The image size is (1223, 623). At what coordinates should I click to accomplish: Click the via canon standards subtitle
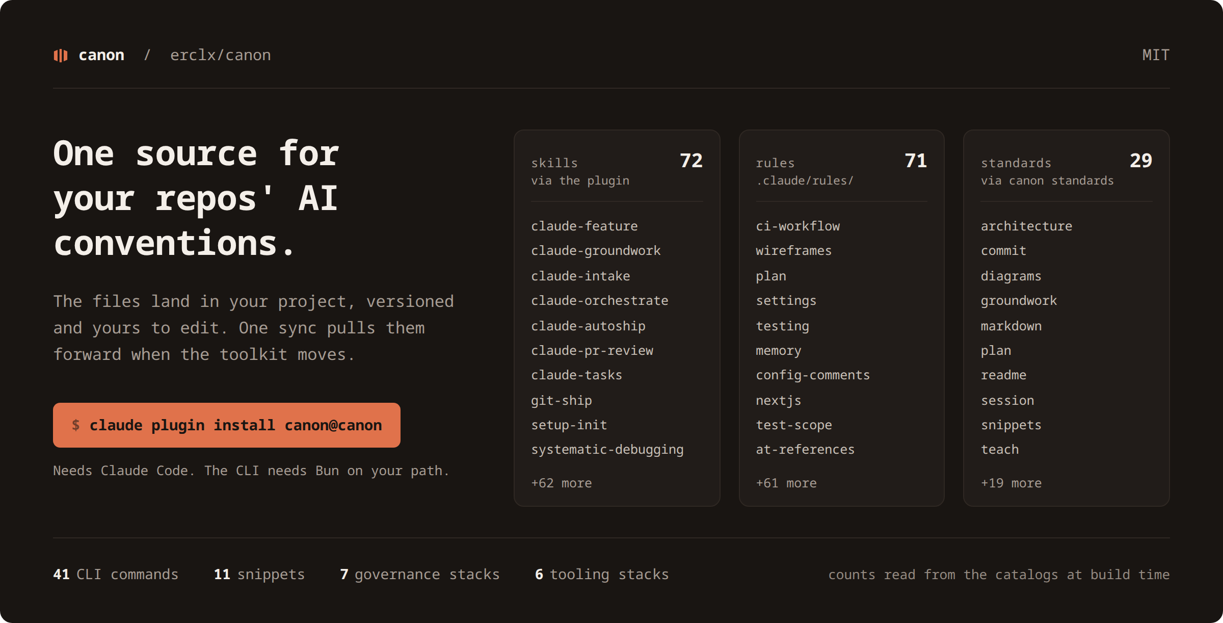(1047, 180)
